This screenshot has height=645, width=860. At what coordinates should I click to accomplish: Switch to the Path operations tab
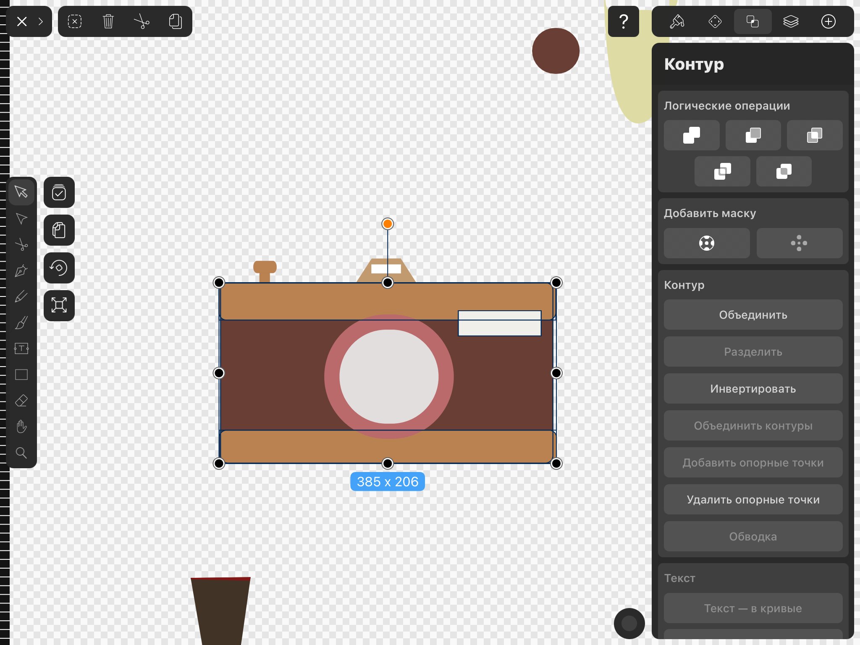click(x=752, y=21)
